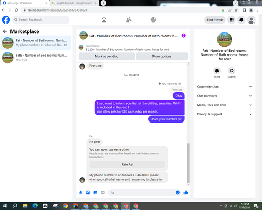This screenshot has height=210, width=262.
Task: Reload the page in browser
Action: click(x=16, y=10)
